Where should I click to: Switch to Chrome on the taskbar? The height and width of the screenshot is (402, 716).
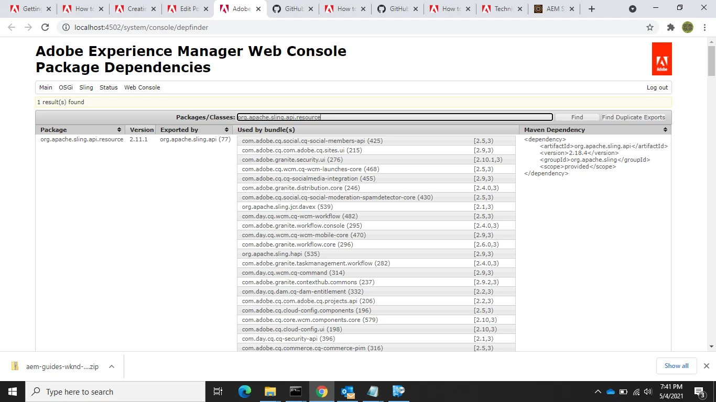coord(321,392)
